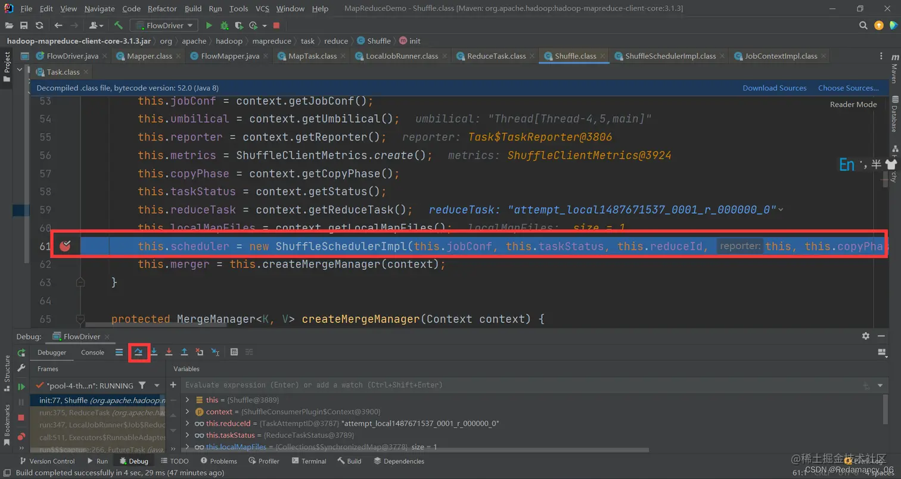The width and height of the screenshot is (901, 479).
Task: Select the init:77, Shuffle stack frame
Action: click(98, 400)
